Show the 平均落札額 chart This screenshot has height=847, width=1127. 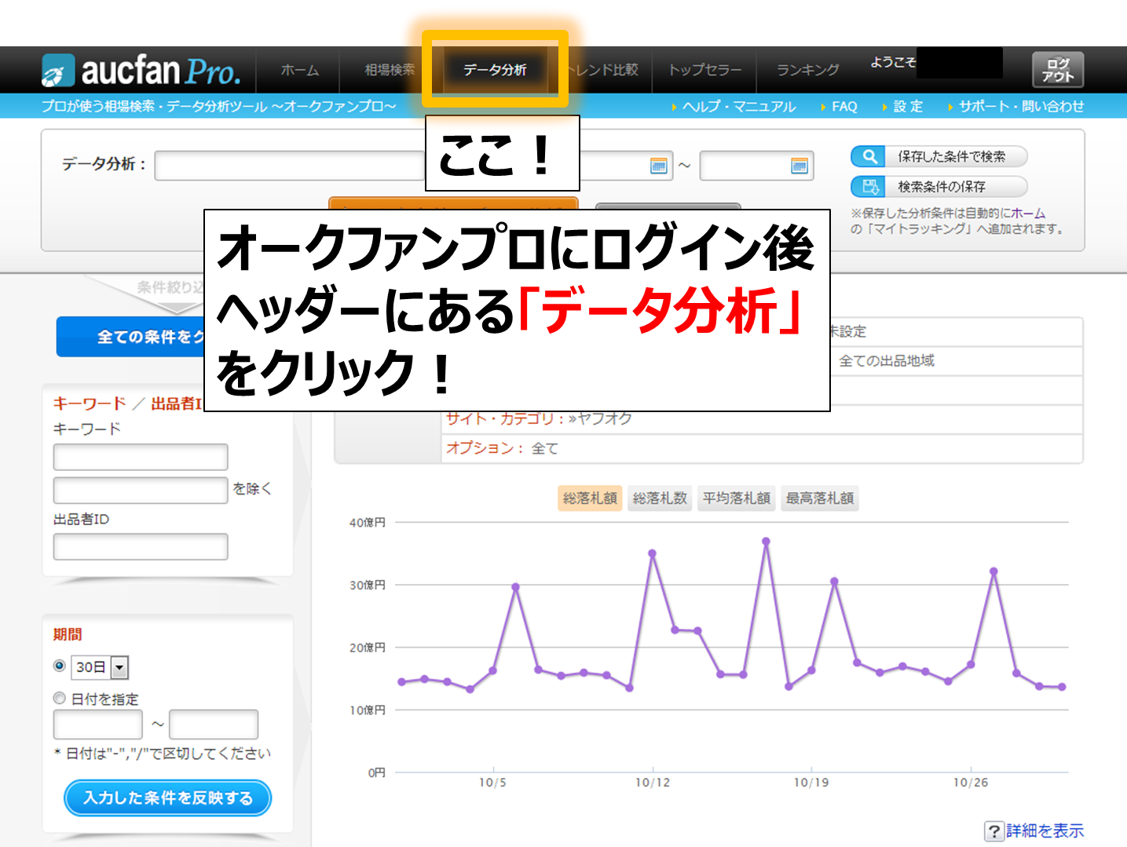click(736, 498)
